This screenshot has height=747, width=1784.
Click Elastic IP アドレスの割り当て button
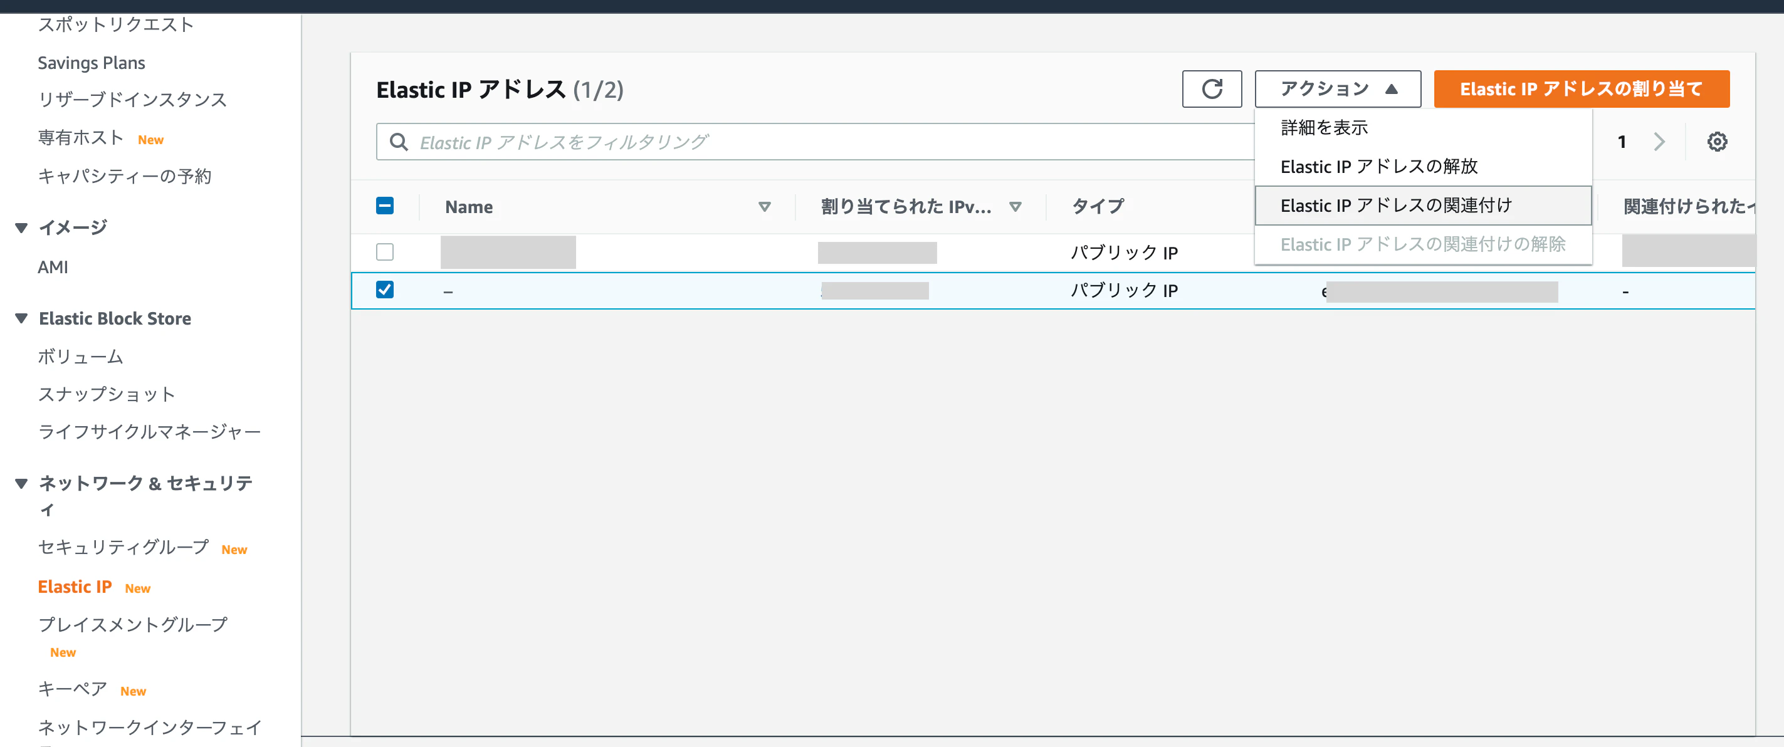pyautogui.click(x=1581, y=88)
